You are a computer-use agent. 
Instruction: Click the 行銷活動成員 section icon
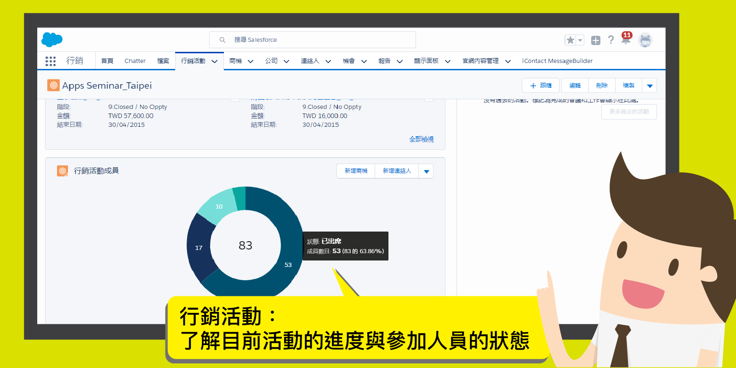[x=63, y=171]
